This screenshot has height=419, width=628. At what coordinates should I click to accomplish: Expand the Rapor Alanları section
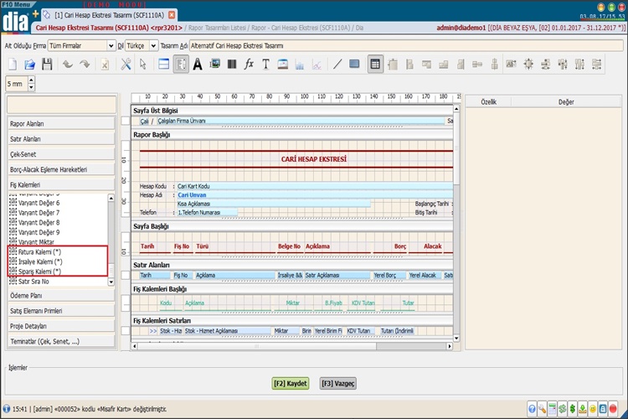tap(61, 123)
